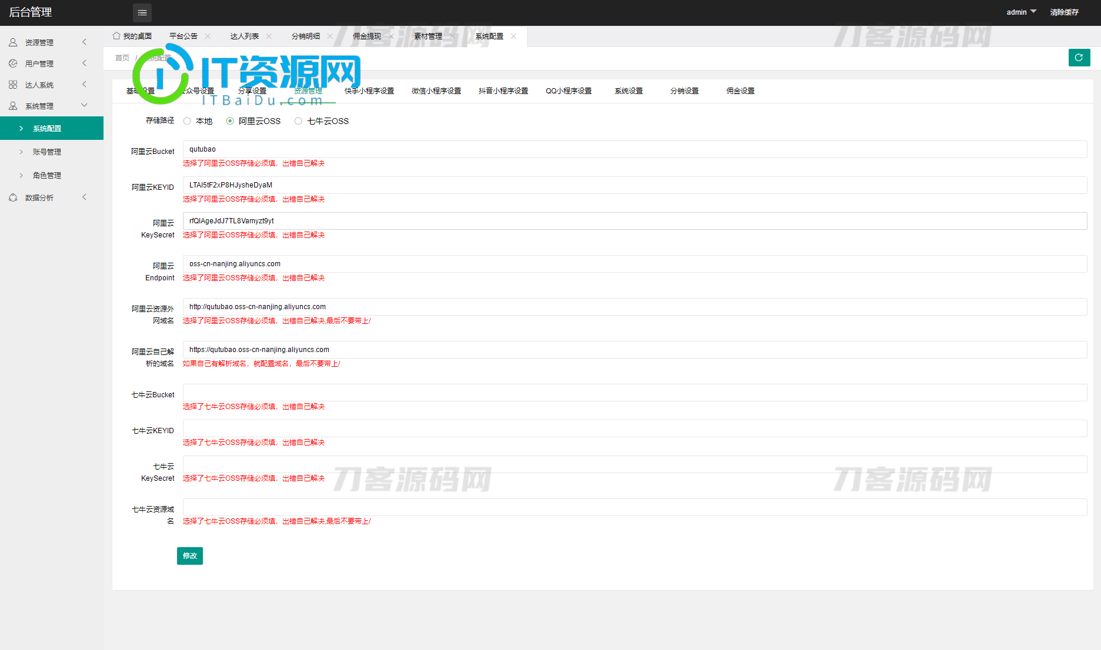Open the admin user dropdown
The image size is (1101, 650).
1021,12
